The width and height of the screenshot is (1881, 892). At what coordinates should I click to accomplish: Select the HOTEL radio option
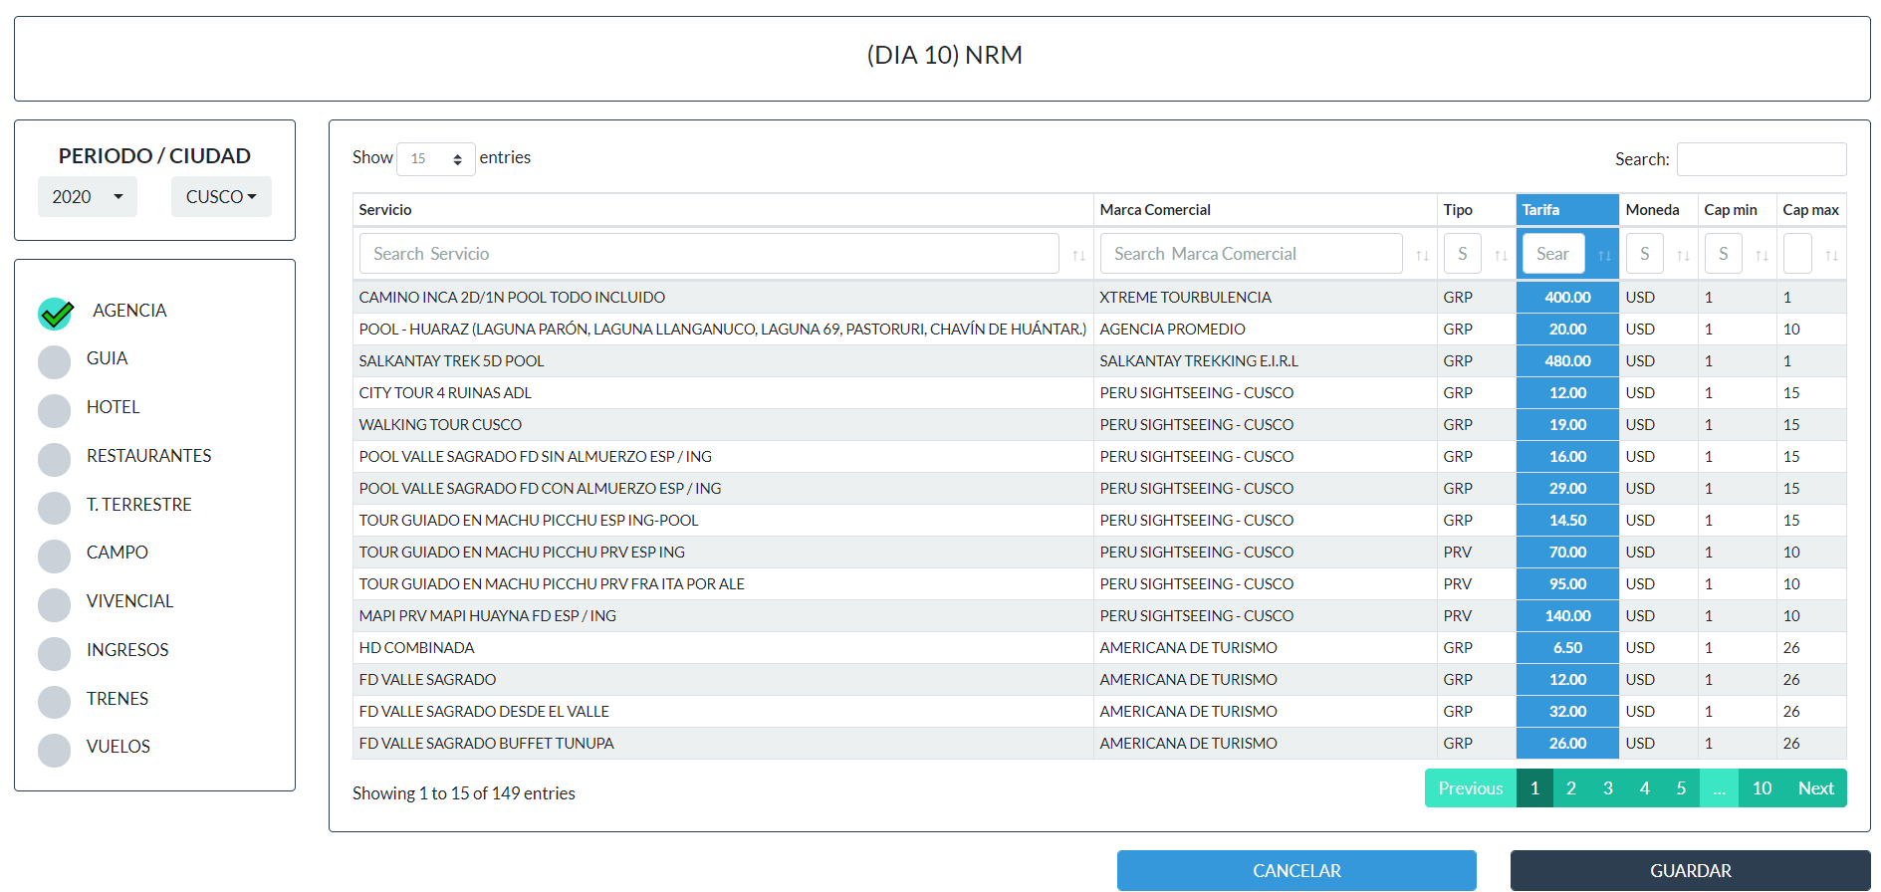(54, 410)
